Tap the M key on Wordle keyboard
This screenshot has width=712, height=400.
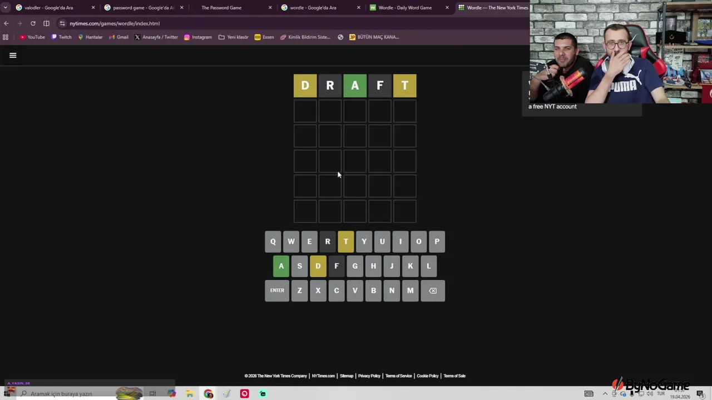pos(411,291)
